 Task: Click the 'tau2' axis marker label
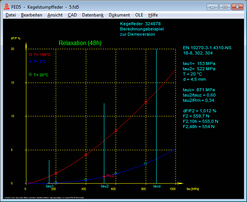(x=105, y=186)
